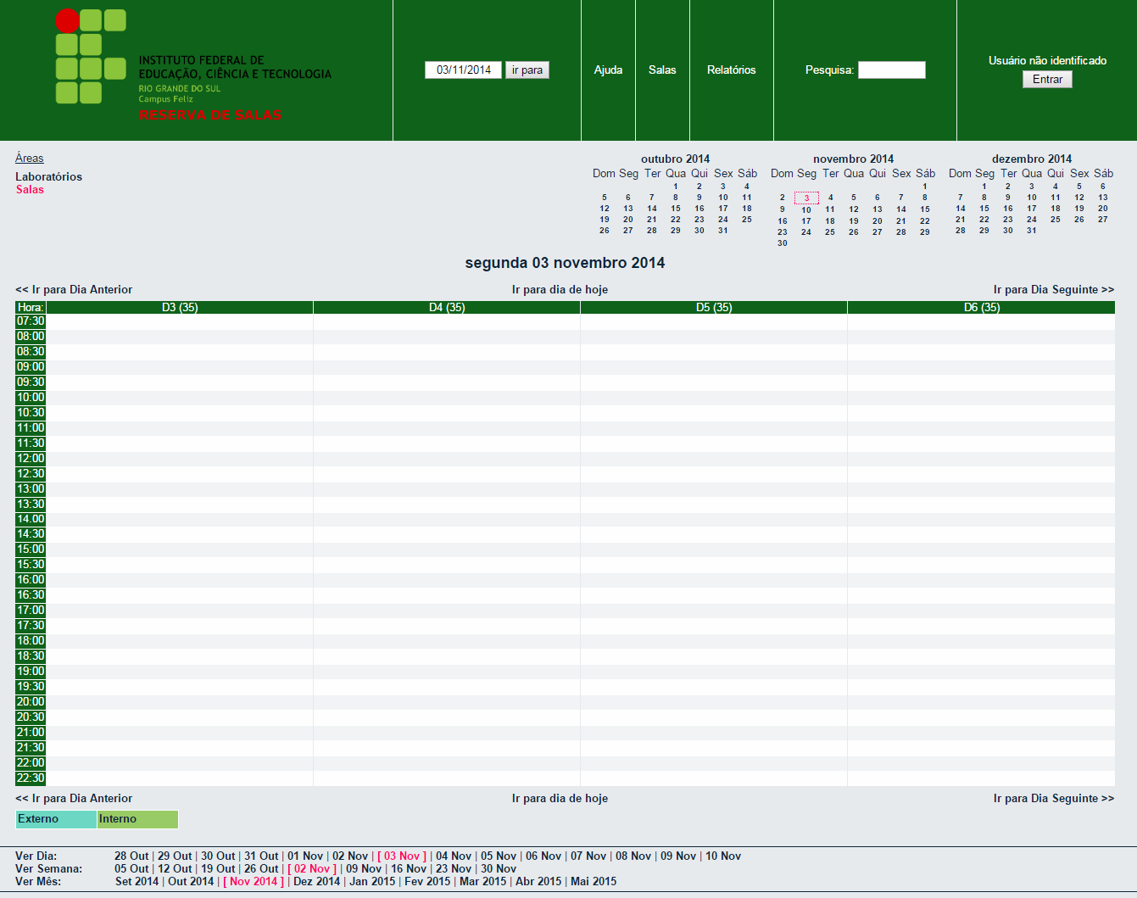This screenshot has width=1137, height=898.
Task: Open the outubro 2014 month title
Action: [675, 159]
